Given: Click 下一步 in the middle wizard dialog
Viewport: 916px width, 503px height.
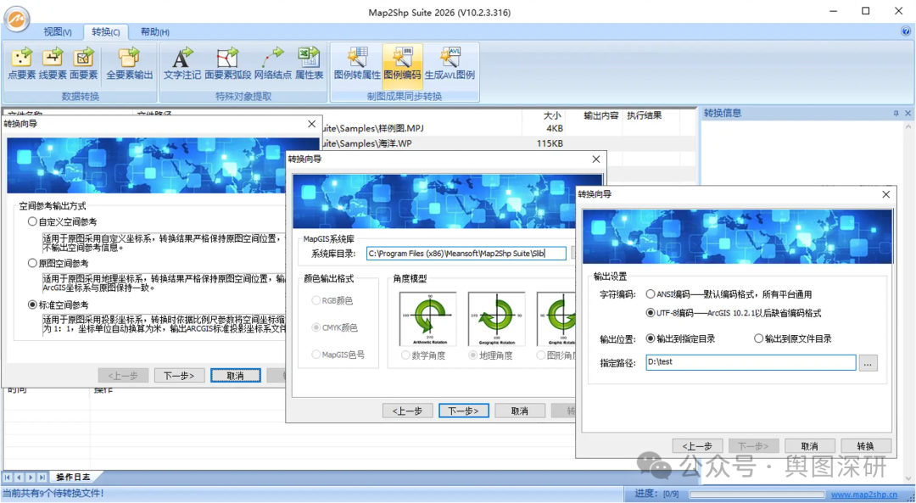Looking at the screenshot, I should pos(463,410).
